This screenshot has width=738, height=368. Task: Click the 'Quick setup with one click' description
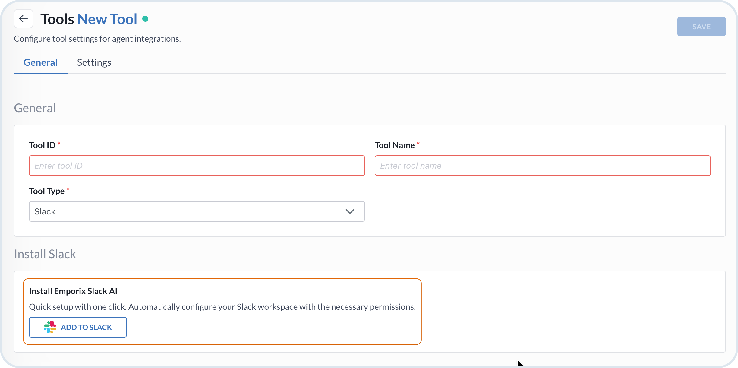[x=222, y=307]
